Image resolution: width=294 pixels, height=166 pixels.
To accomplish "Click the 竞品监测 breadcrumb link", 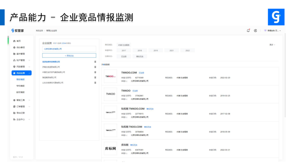I will tap(39, 31).
